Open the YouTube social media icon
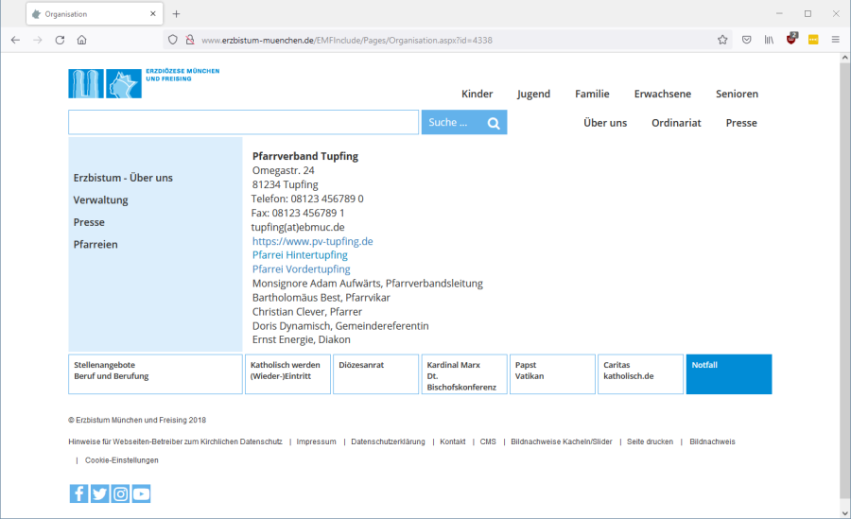Screen dimensions: 851x519 tap(141, 493)
